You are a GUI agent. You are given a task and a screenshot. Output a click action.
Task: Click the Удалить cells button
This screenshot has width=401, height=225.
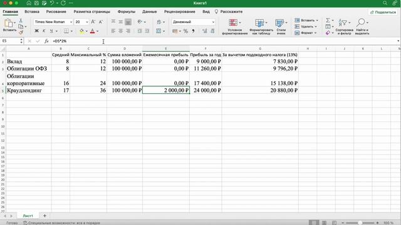[306, 26]
